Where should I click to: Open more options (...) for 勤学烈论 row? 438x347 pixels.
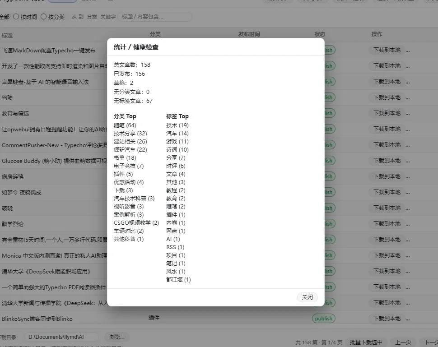tap(408, 224)
